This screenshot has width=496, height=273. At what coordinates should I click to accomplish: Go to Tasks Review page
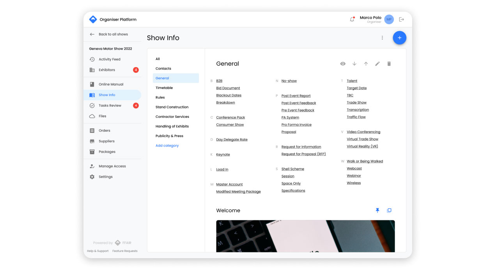point(110,106)
